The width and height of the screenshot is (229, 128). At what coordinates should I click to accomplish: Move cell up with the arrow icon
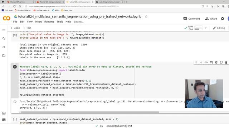pyautogui.click(x=196, y=63)
